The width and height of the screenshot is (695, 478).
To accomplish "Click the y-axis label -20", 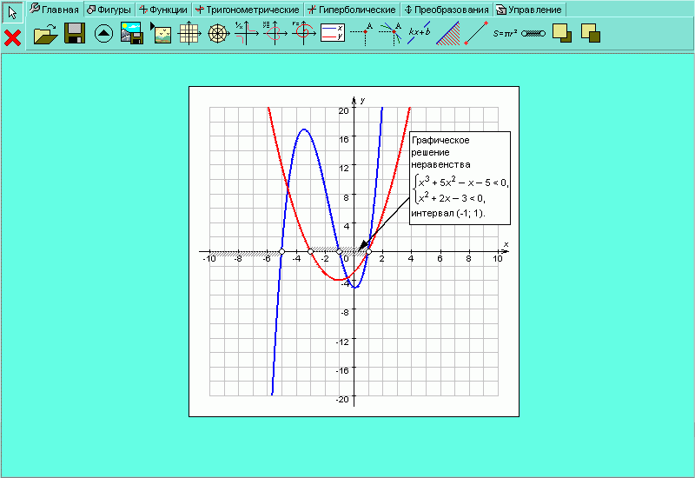I will [342, 399].
